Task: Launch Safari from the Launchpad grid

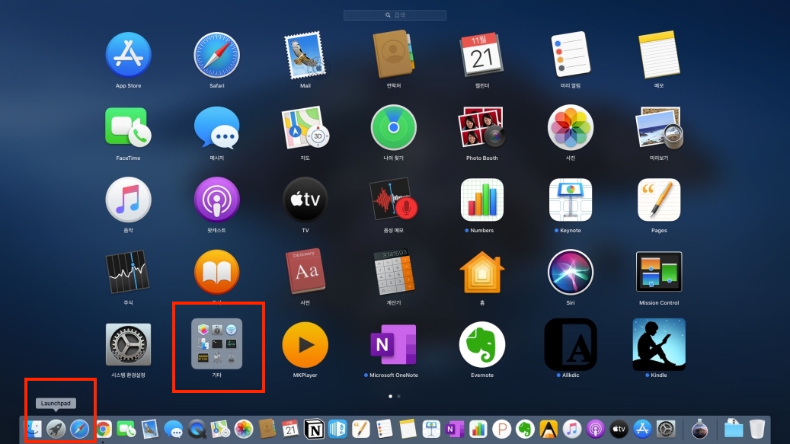Action: pos(216,56)
